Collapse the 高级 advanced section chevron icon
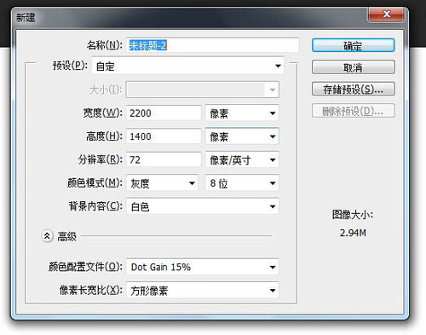The width and height of the screenshot is (426, 335). tap(47, 236)
